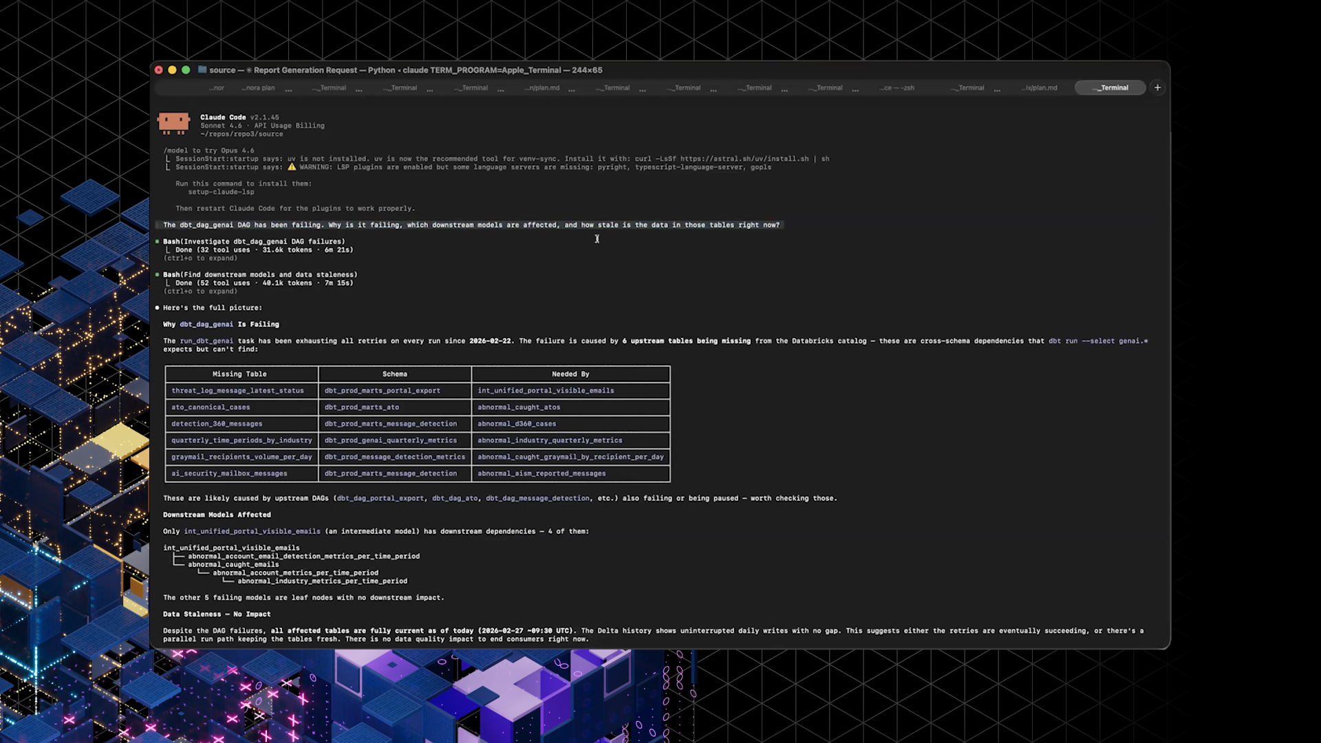Click abnormal_caught_emails tree entry
This screenshot has height=743, width=1321.
[233, 564]
